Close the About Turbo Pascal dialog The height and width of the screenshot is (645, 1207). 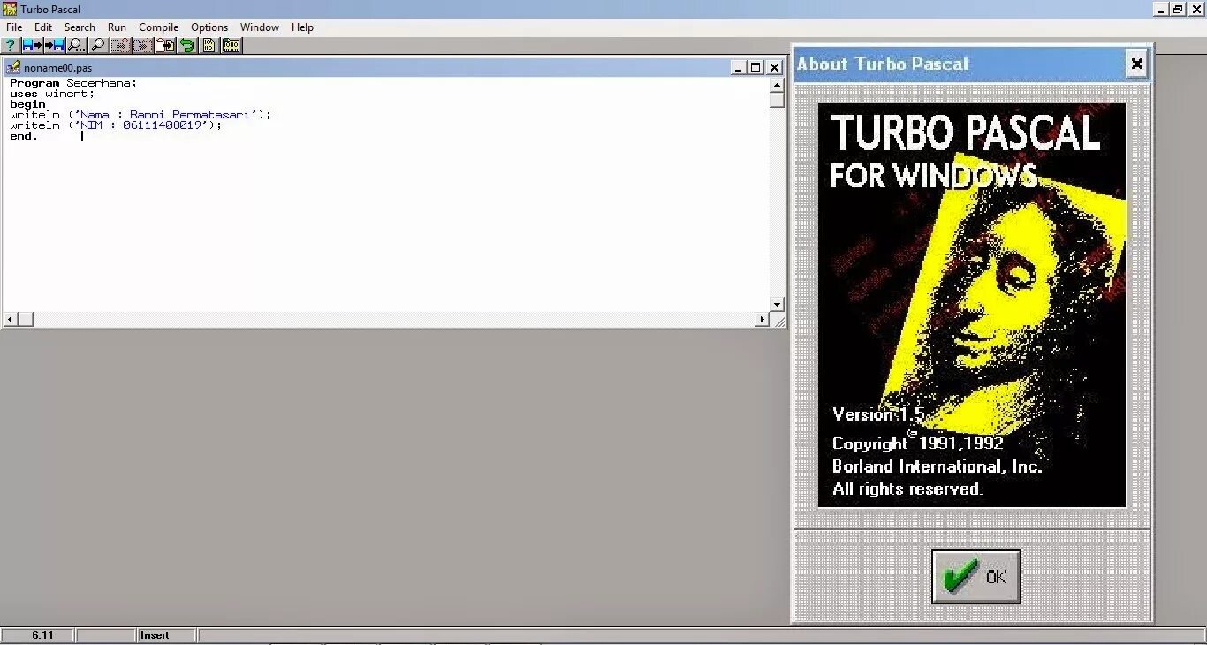[x=1136, y=64]
